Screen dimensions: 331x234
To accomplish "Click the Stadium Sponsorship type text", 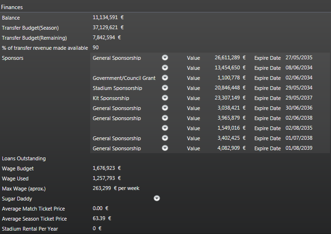I will [118, 88].
